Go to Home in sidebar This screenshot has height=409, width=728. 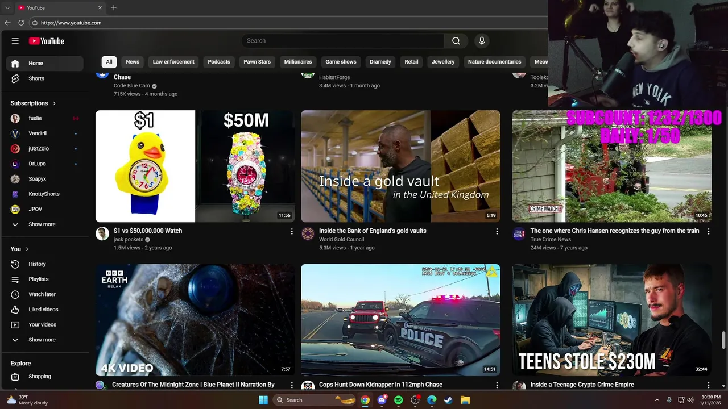click(45, 63)
